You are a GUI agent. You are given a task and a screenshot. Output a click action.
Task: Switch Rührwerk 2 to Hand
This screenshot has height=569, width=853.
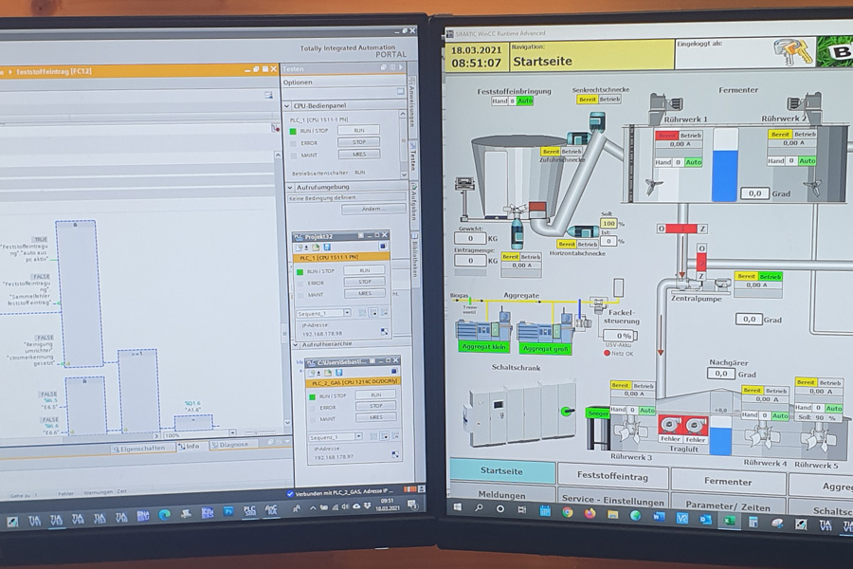(775, 160)
